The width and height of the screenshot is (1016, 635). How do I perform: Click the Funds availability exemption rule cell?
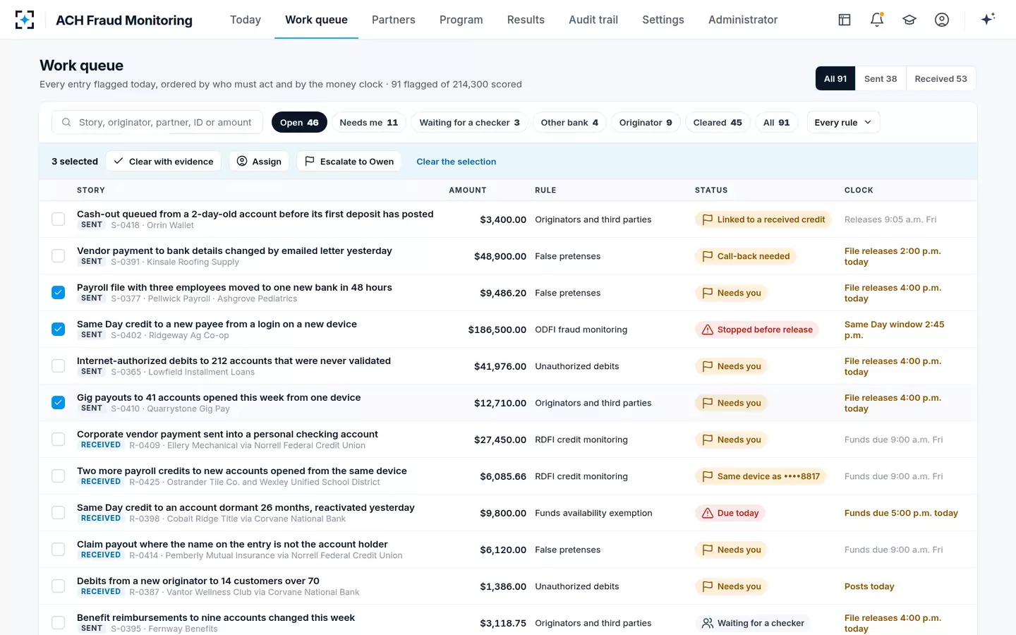pos(593,513)
